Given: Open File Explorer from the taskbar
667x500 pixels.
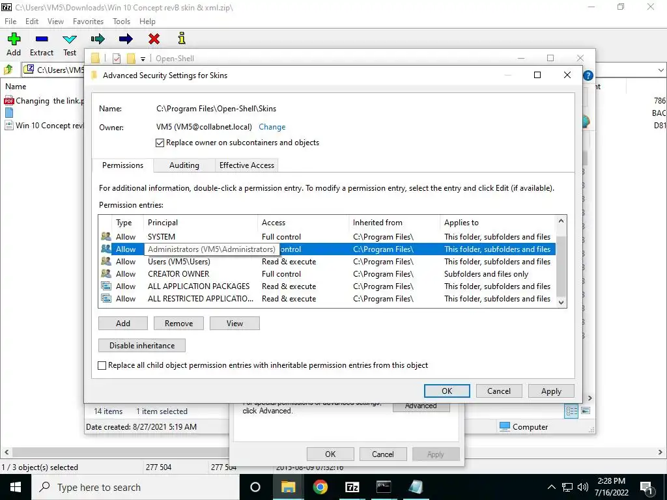Looking at the screenshot, I should point(288,487).
